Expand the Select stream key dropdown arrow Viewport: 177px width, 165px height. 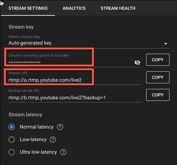[x=166, y=44]
